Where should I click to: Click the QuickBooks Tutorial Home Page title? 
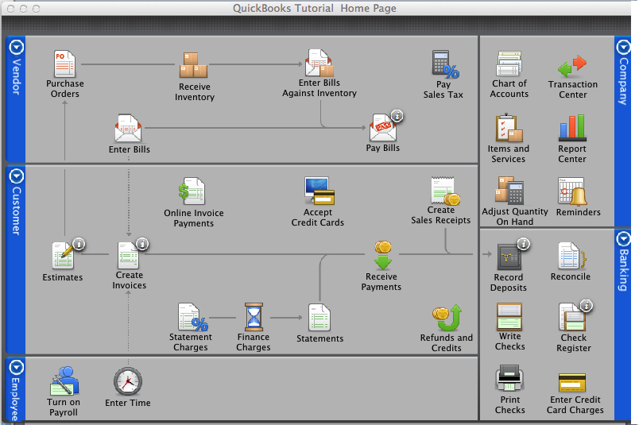(315, 9)
